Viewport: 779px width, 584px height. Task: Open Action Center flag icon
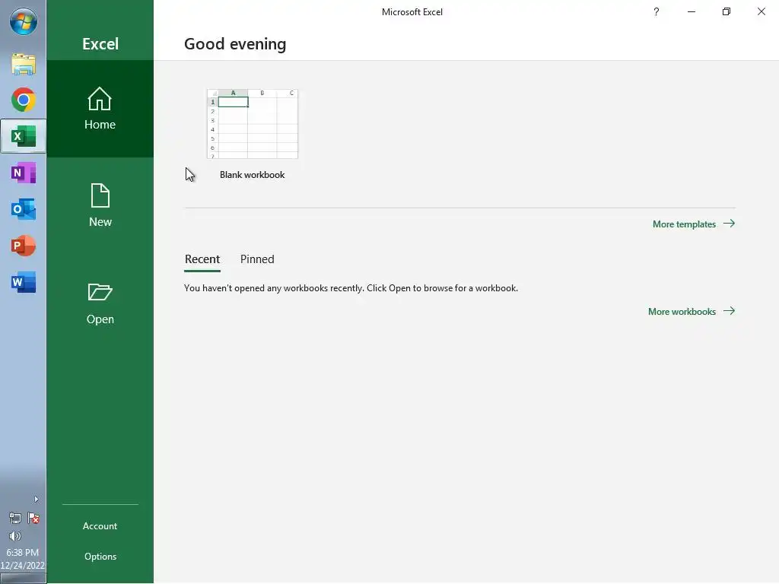click(33, 519)
